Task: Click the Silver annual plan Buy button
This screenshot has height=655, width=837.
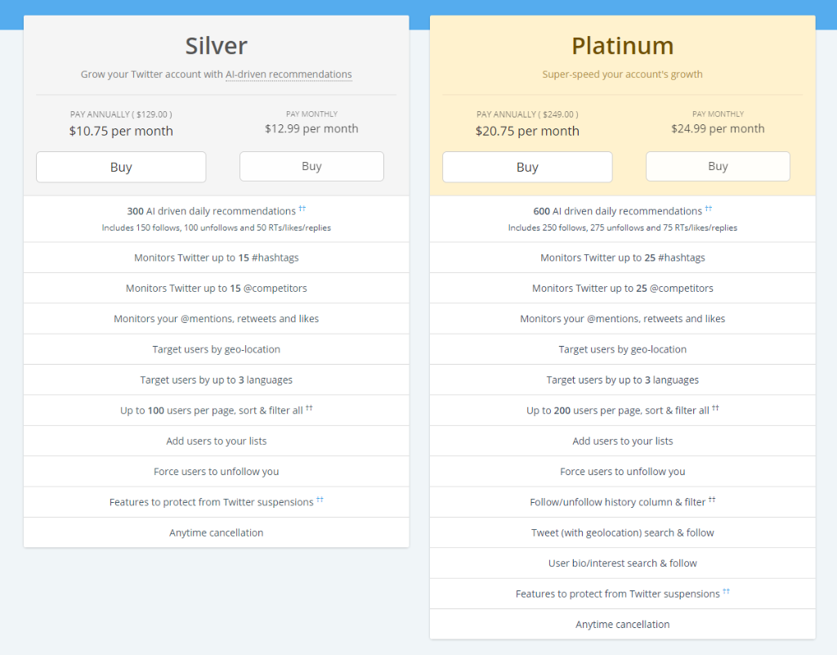Action: coord(121,167)
